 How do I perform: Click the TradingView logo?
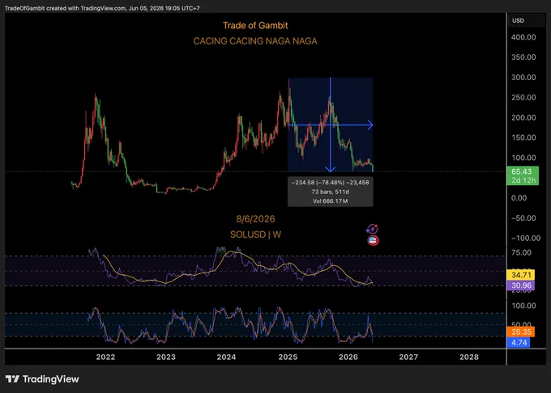(x=42, y=379)
